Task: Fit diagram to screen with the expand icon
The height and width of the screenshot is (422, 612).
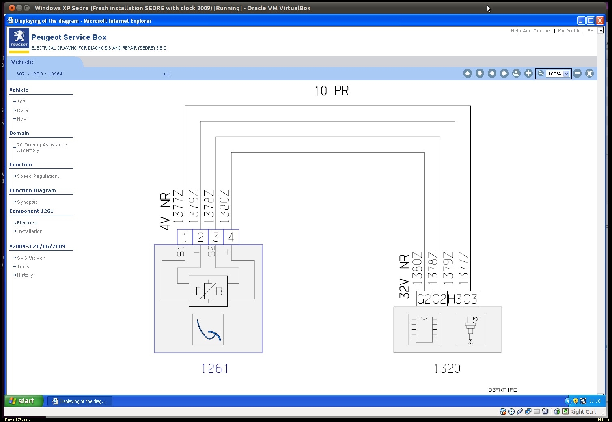Action: (x=590, y=73)
